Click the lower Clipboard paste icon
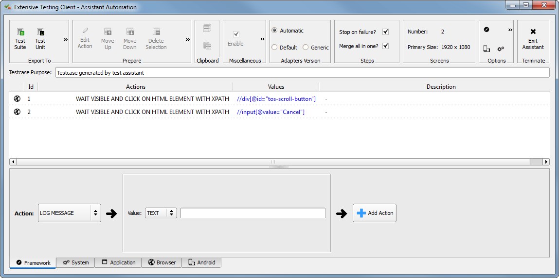The height and width of the screenshot is (278, 559). pyautogui.click(x=207, y=46)
